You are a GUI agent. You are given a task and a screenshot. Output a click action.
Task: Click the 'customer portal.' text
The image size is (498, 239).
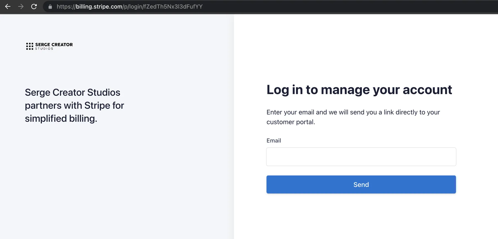coord(291,122)
